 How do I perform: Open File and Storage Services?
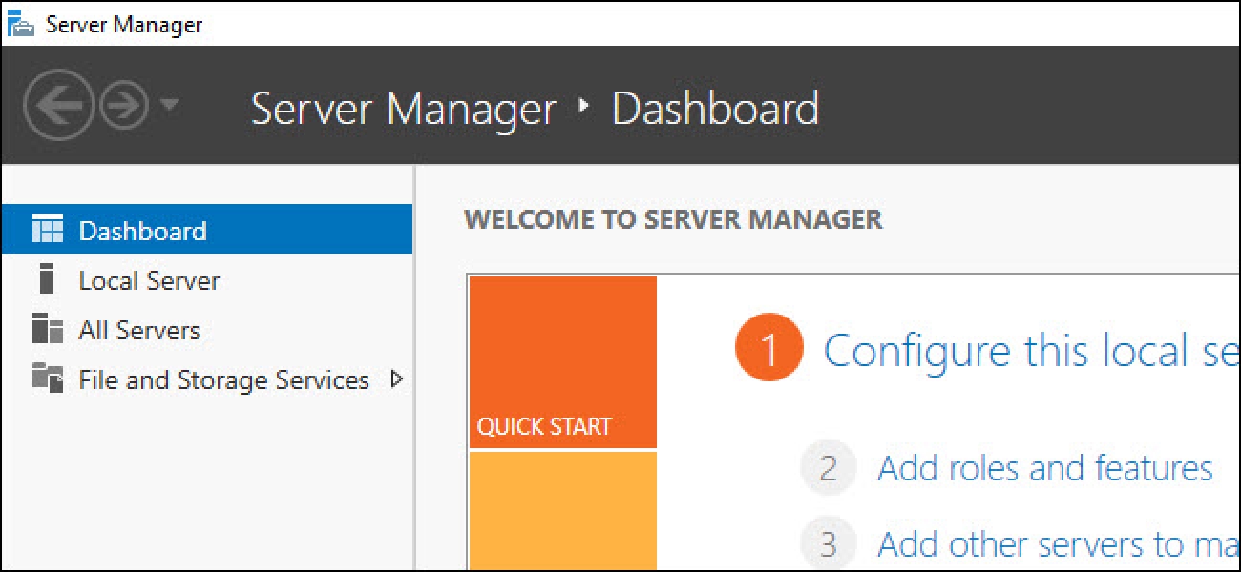pyautogui.click(x=207, y=379)
